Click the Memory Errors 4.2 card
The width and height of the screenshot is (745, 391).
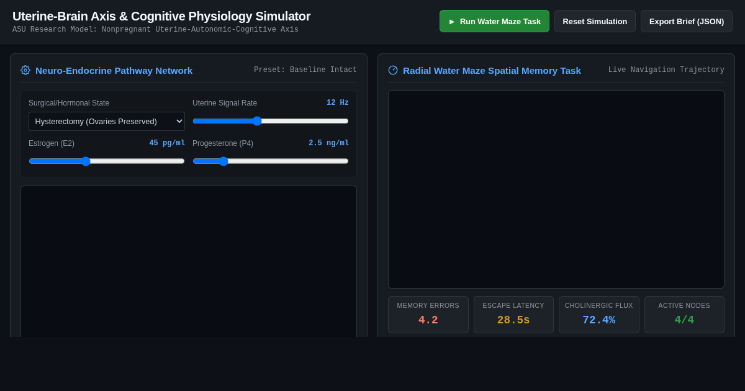[x=428, y=315]
